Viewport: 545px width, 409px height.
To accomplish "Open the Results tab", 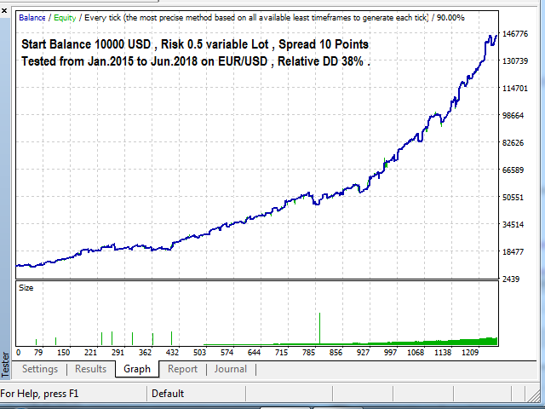I will (x=91, y=369).
